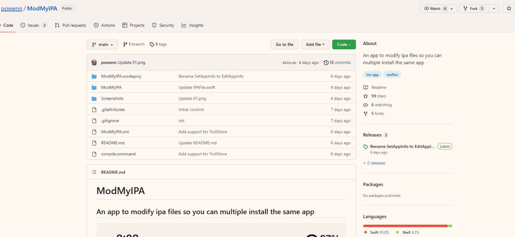Click the README.md table of contents icon
Screen dimensions: 515x237
click(94, 172)
